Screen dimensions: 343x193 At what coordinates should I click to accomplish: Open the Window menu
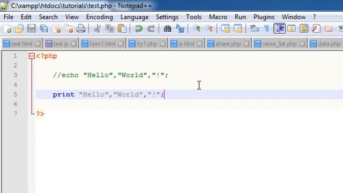294,17
